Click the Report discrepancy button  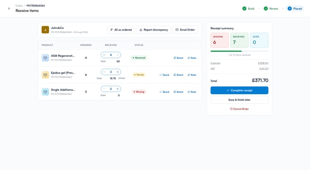point(154,30)
